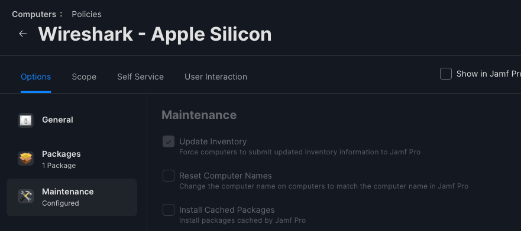Select the Packages 1 Package item
Viewport: 521px width, 231px height.
click(72, 159)
